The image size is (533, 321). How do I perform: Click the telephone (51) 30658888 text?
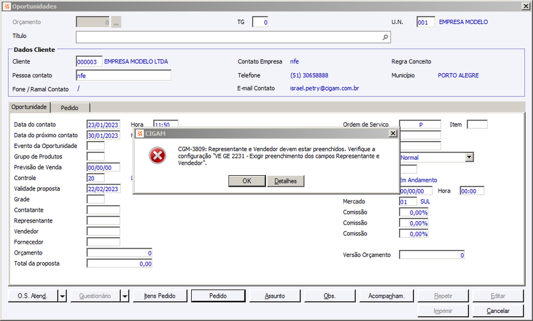pyautogui.click(x=309, y=75)
